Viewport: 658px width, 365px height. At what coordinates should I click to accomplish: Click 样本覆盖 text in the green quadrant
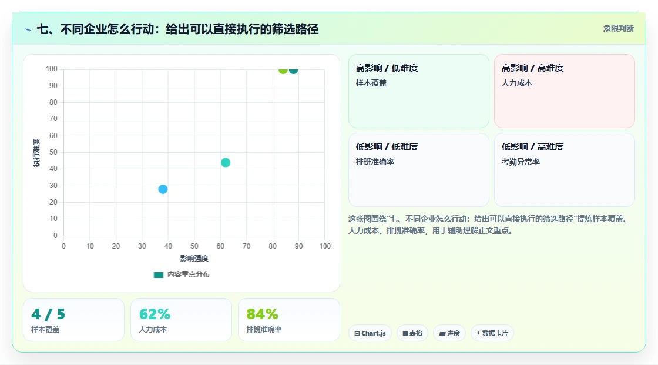tap(371, 83)
